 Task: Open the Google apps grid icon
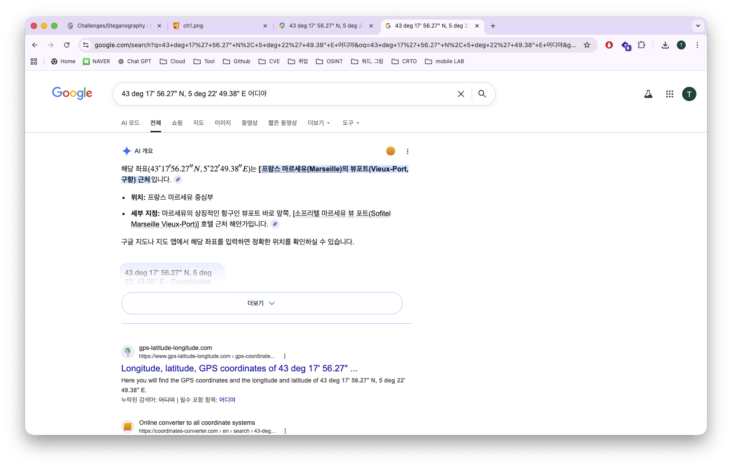(670, 94)
